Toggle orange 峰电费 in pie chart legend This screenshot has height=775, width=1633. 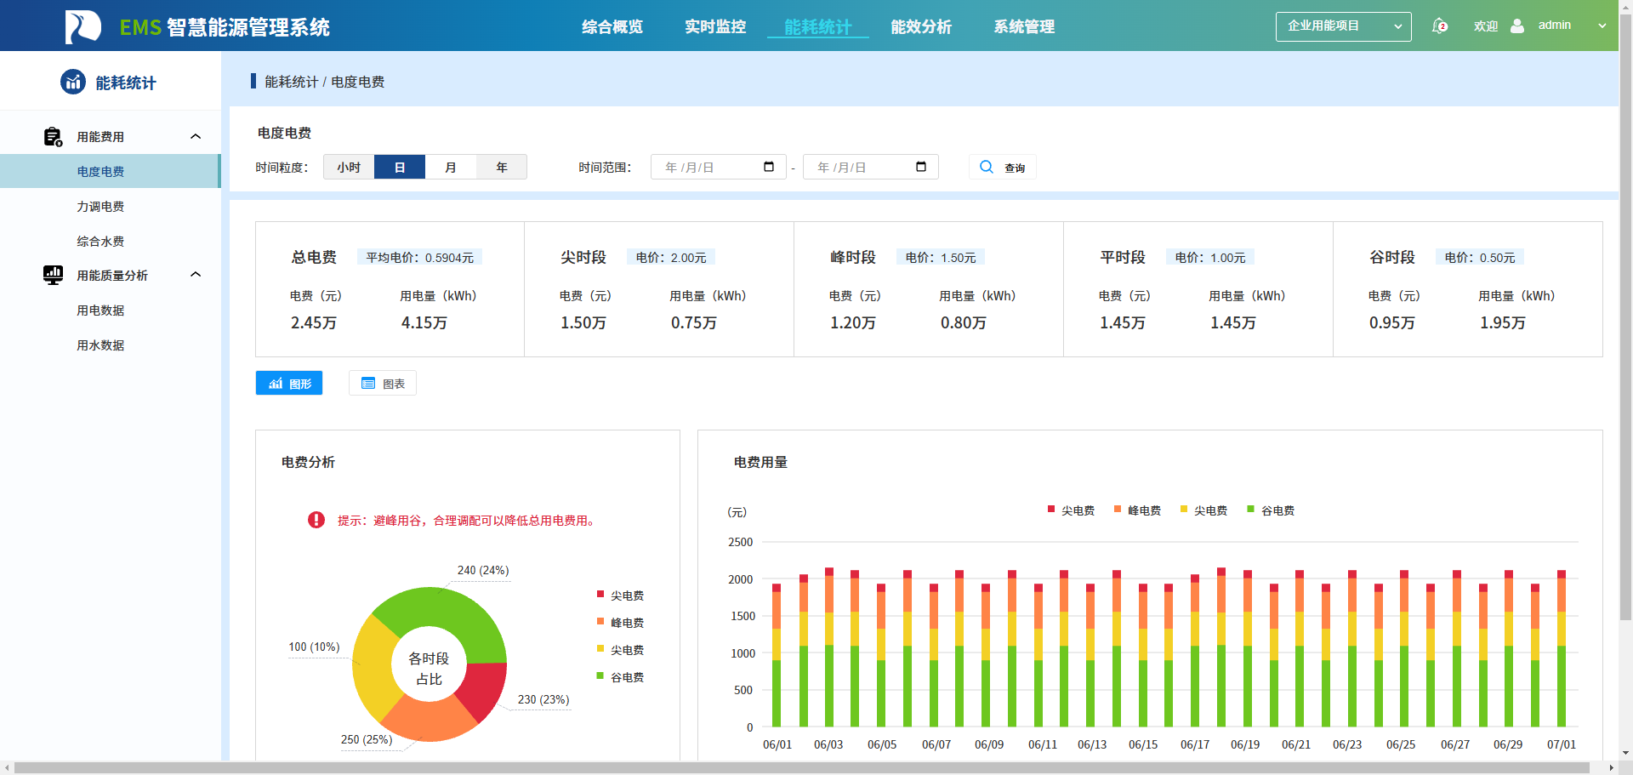[x=620, y=623]
